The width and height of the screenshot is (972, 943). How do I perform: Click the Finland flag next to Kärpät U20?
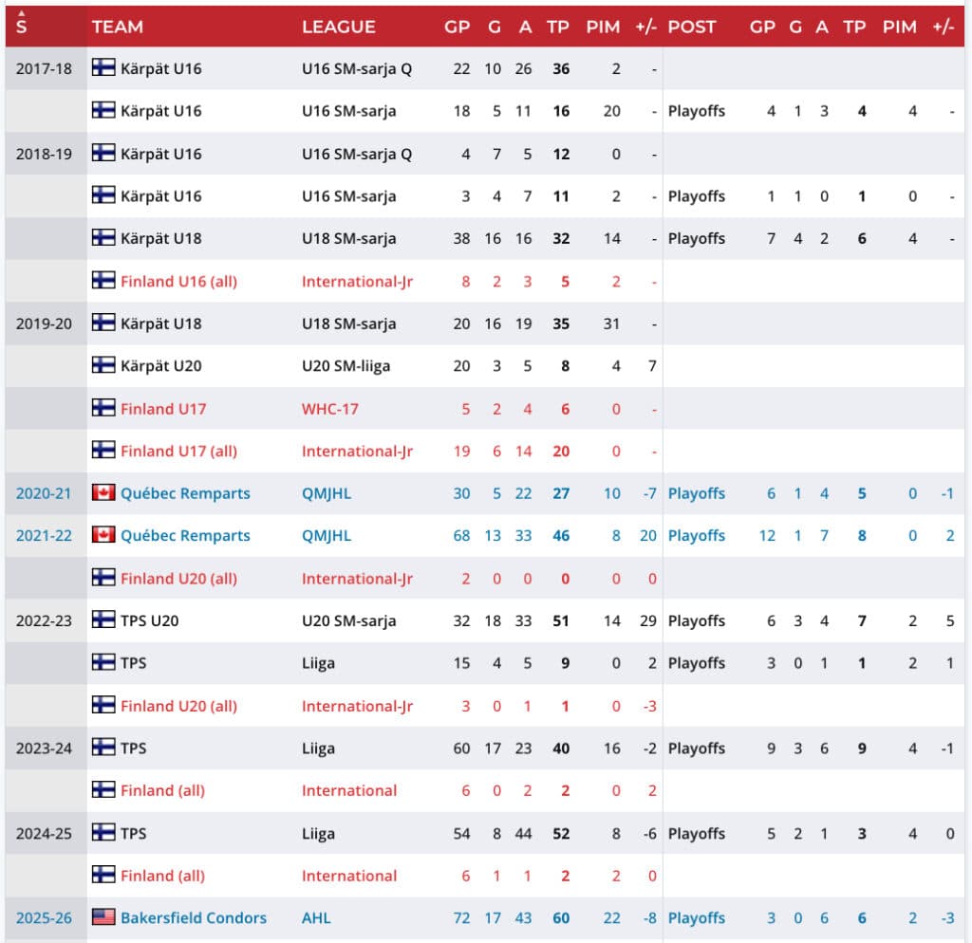[x=103, y=365]
